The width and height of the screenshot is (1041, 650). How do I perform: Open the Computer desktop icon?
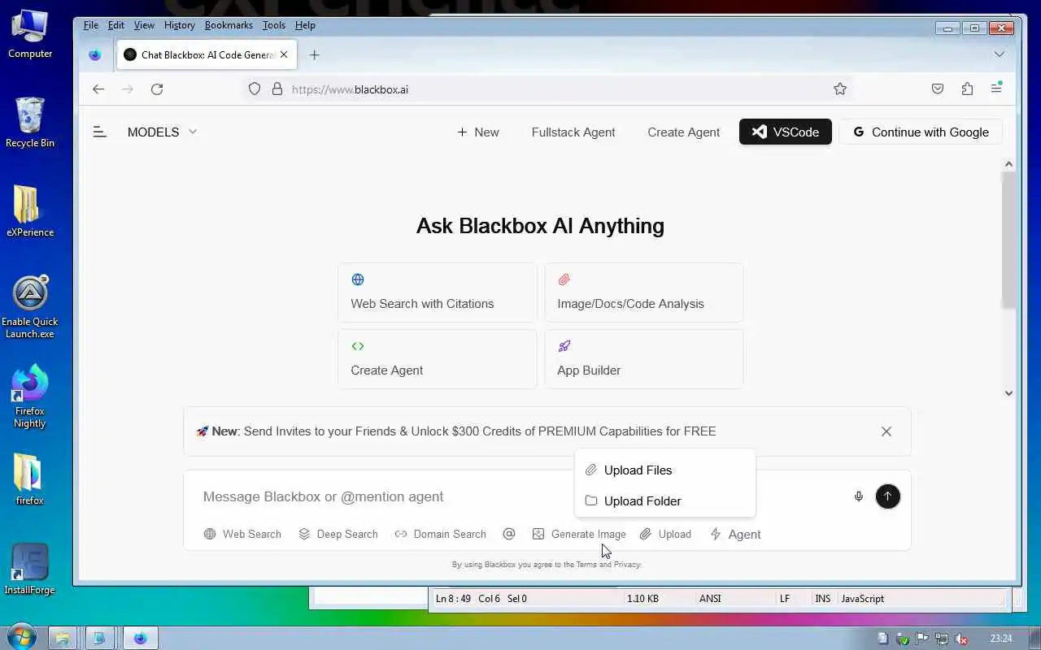[30, 34]
